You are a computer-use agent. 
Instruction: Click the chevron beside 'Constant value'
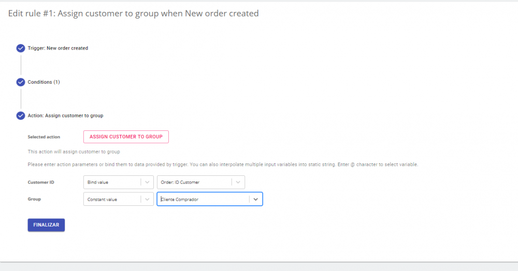[148, 200]
